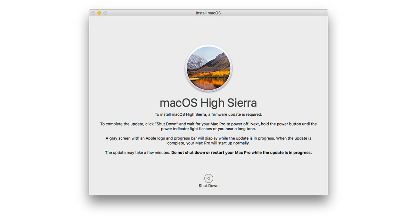417x219 pixels.
Task: Minimize the window with the yellow button
Action: click(99, 13)
